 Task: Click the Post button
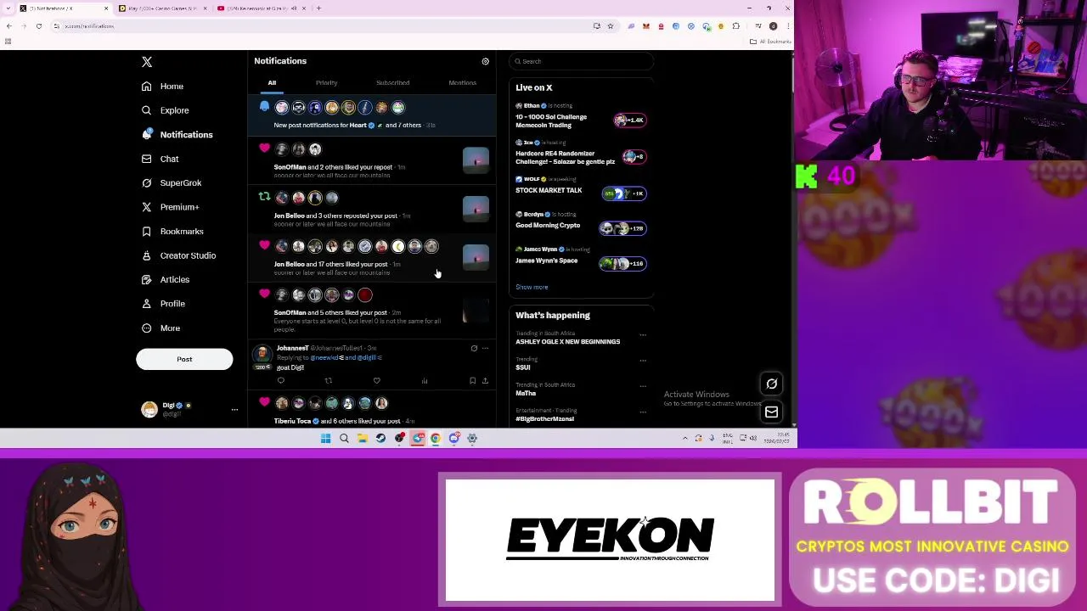coord(184,359)
